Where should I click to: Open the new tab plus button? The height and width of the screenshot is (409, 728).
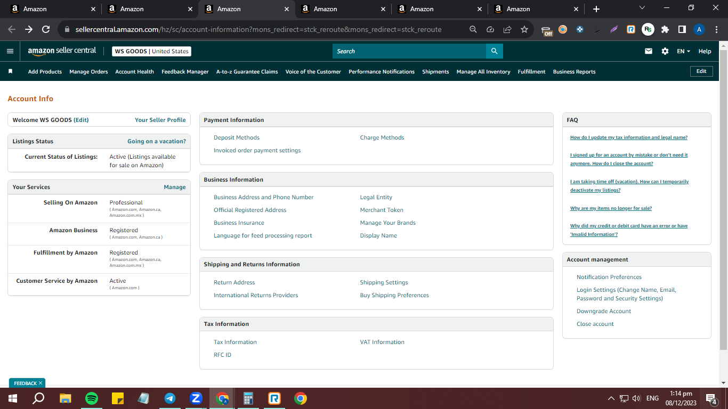pos(596,9)
